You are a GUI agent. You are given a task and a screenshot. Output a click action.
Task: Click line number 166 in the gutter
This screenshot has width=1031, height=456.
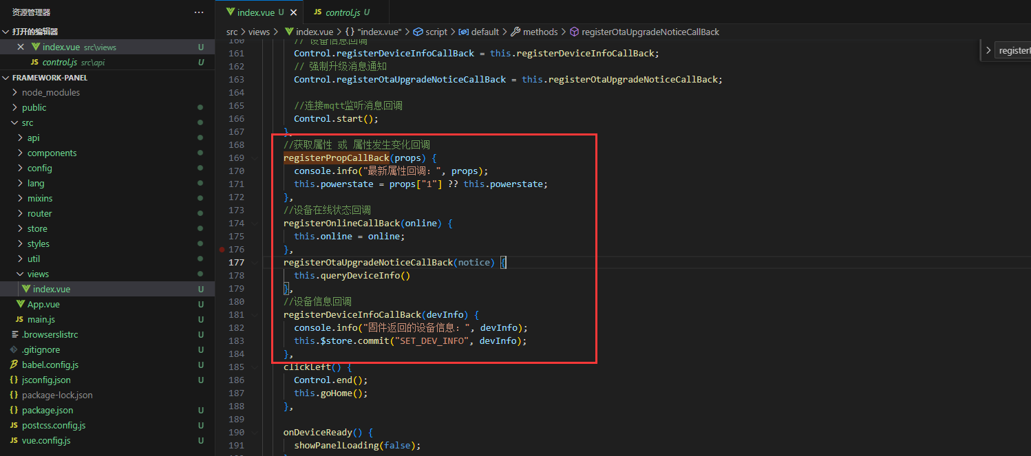(x=236, y=118)
